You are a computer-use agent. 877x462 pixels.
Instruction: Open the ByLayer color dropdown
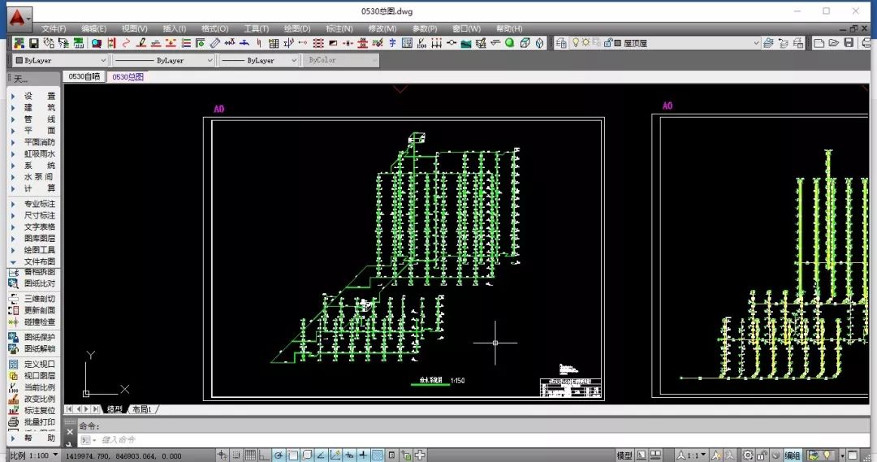coord(60,60)
